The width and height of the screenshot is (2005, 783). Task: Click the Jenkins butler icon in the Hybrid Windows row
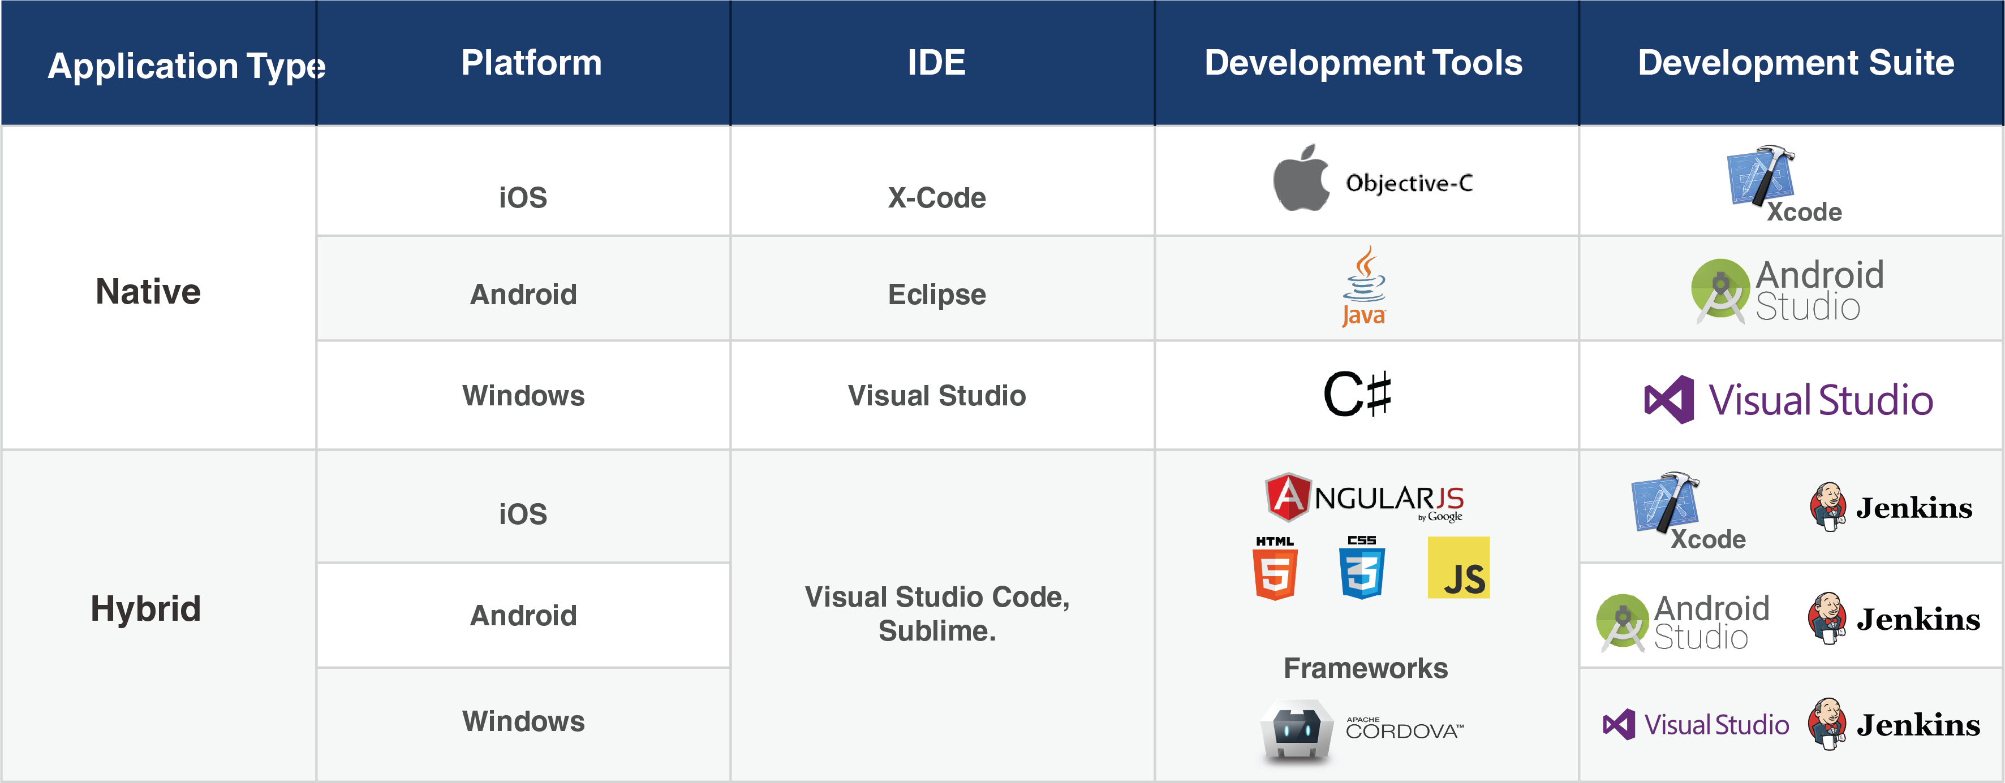[x=1827, y=723]
